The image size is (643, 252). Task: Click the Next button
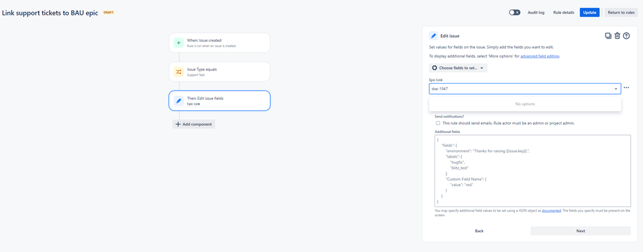[x=581, y=231]
